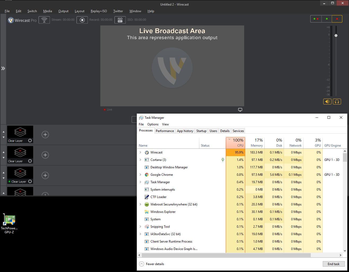Select the preview and live layout button

tap(316, 19)
